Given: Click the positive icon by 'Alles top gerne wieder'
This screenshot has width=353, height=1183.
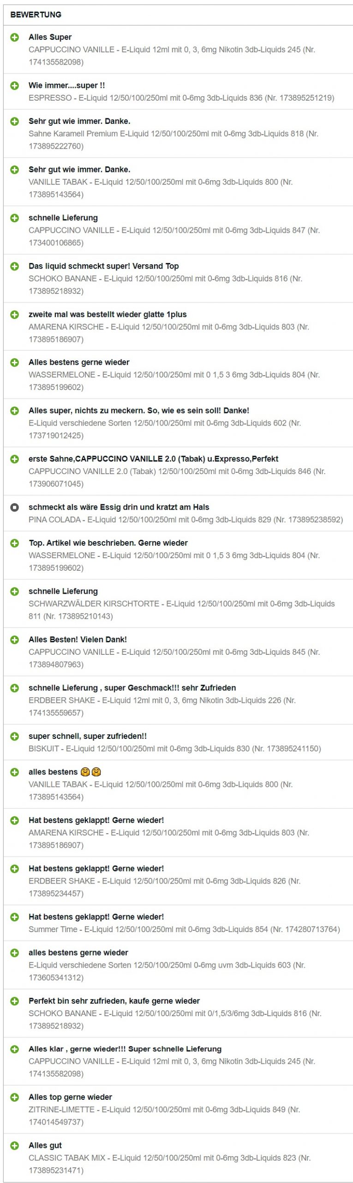Looking at the screenshot, I should [15, 1097].
